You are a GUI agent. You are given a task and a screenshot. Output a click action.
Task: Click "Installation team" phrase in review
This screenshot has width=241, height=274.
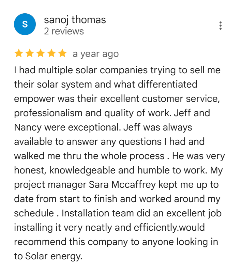97,213
